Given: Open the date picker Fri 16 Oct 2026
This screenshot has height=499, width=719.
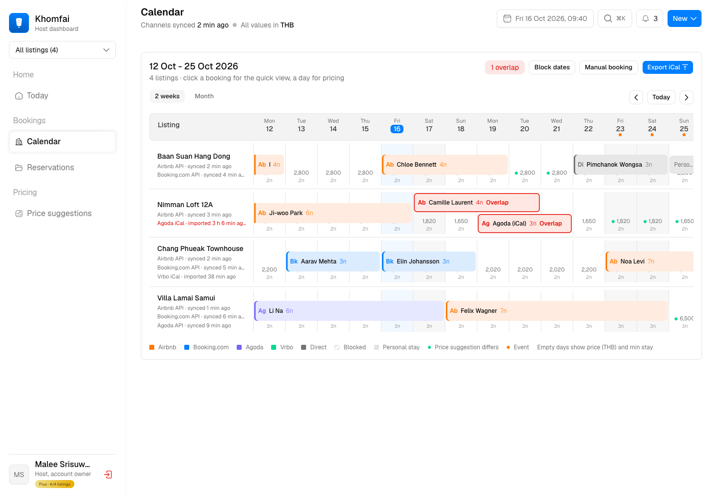Looking at the screenshot, I should (545, 18).
